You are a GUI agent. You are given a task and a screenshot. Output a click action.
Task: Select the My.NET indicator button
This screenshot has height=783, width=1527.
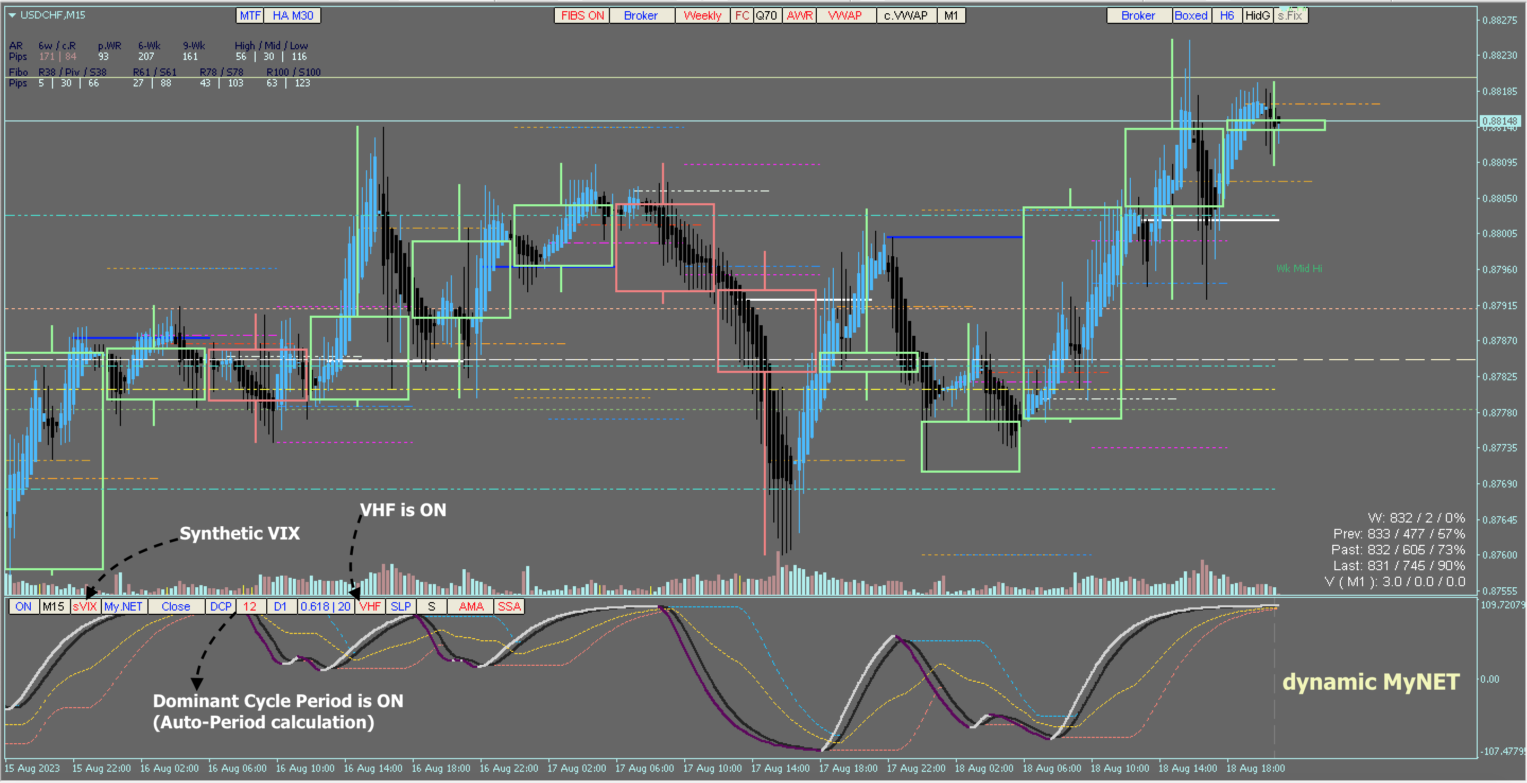[x=123, y=606]
